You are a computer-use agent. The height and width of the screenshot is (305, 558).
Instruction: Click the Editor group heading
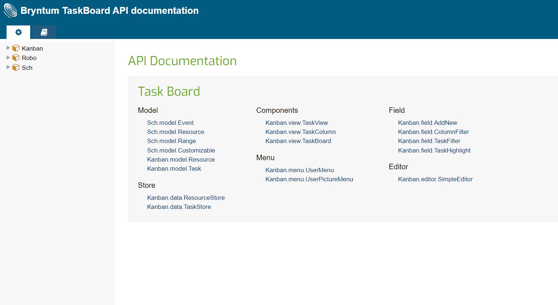click(x=398, y=167)
